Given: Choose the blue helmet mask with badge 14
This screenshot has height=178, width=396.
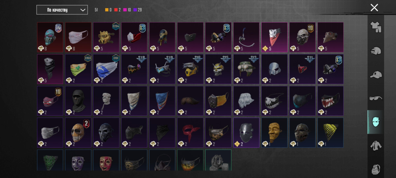Looking at the screenshot, I should click(50, 37).
